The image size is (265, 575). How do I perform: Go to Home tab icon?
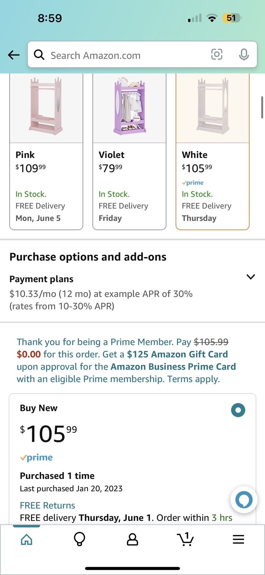pyautogui.click(x=27, y=539)
